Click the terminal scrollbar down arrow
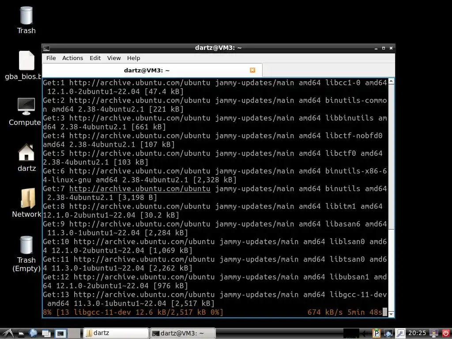Image resolution: width=452 pixels, height=339 pixels. click(391, 314)
